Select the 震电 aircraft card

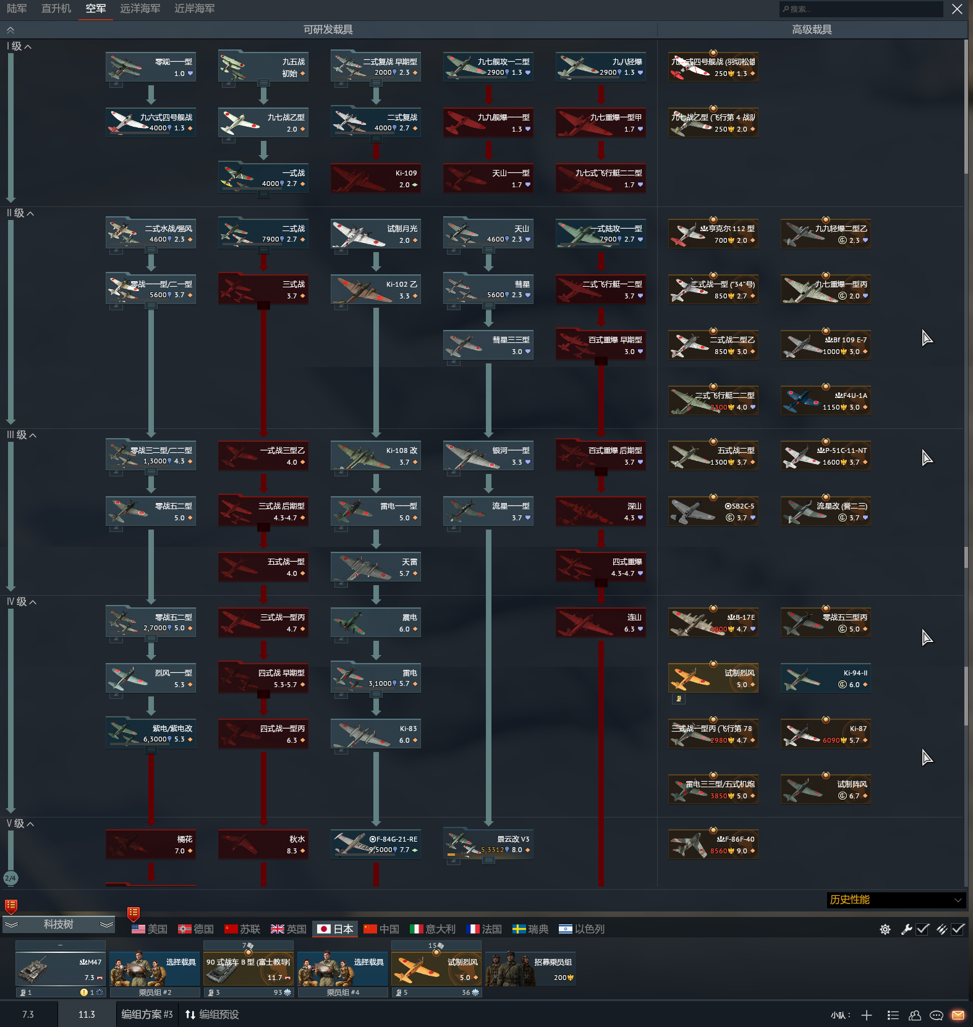(x=376, y=623)
